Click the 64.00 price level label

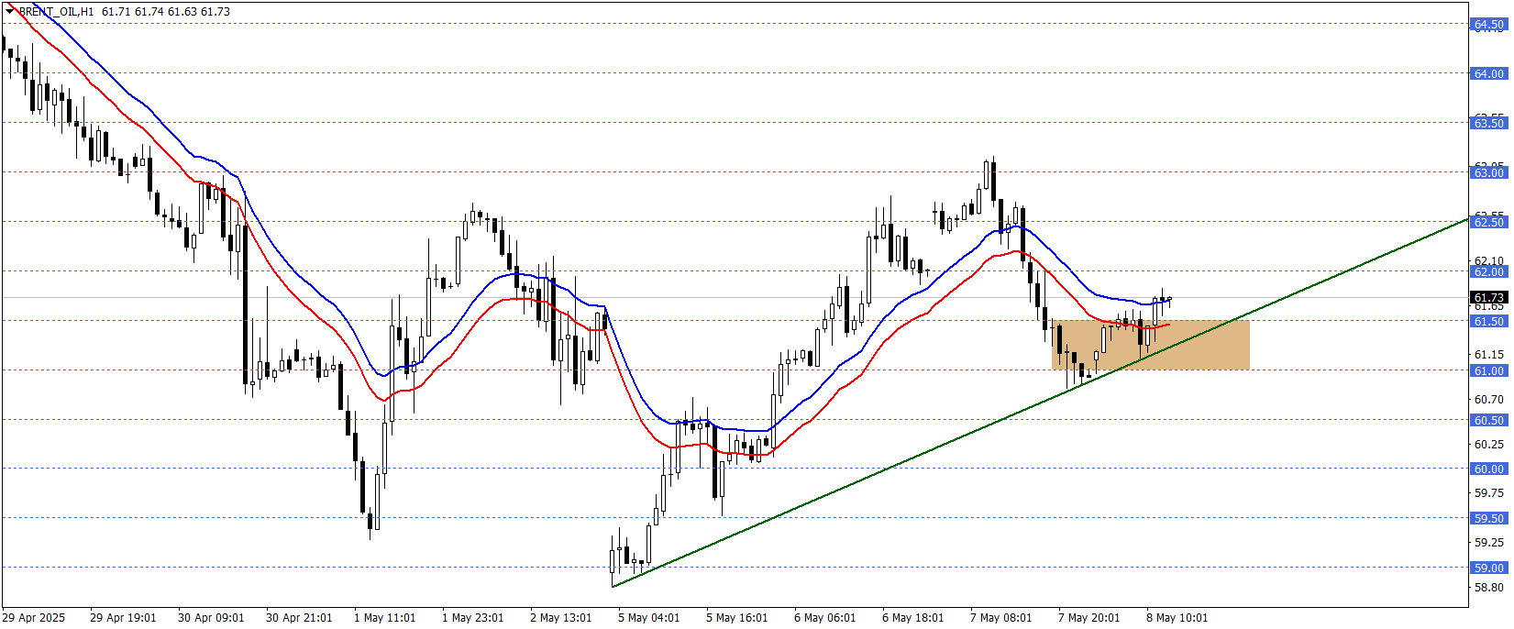tap(1489, 73)
